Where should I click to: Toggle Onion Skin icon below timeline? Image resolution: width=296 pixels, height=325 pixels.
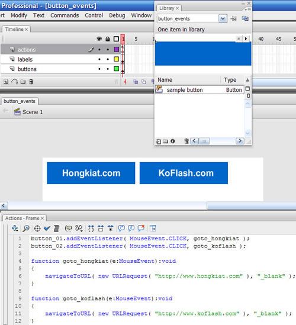(x=136, y=82)
